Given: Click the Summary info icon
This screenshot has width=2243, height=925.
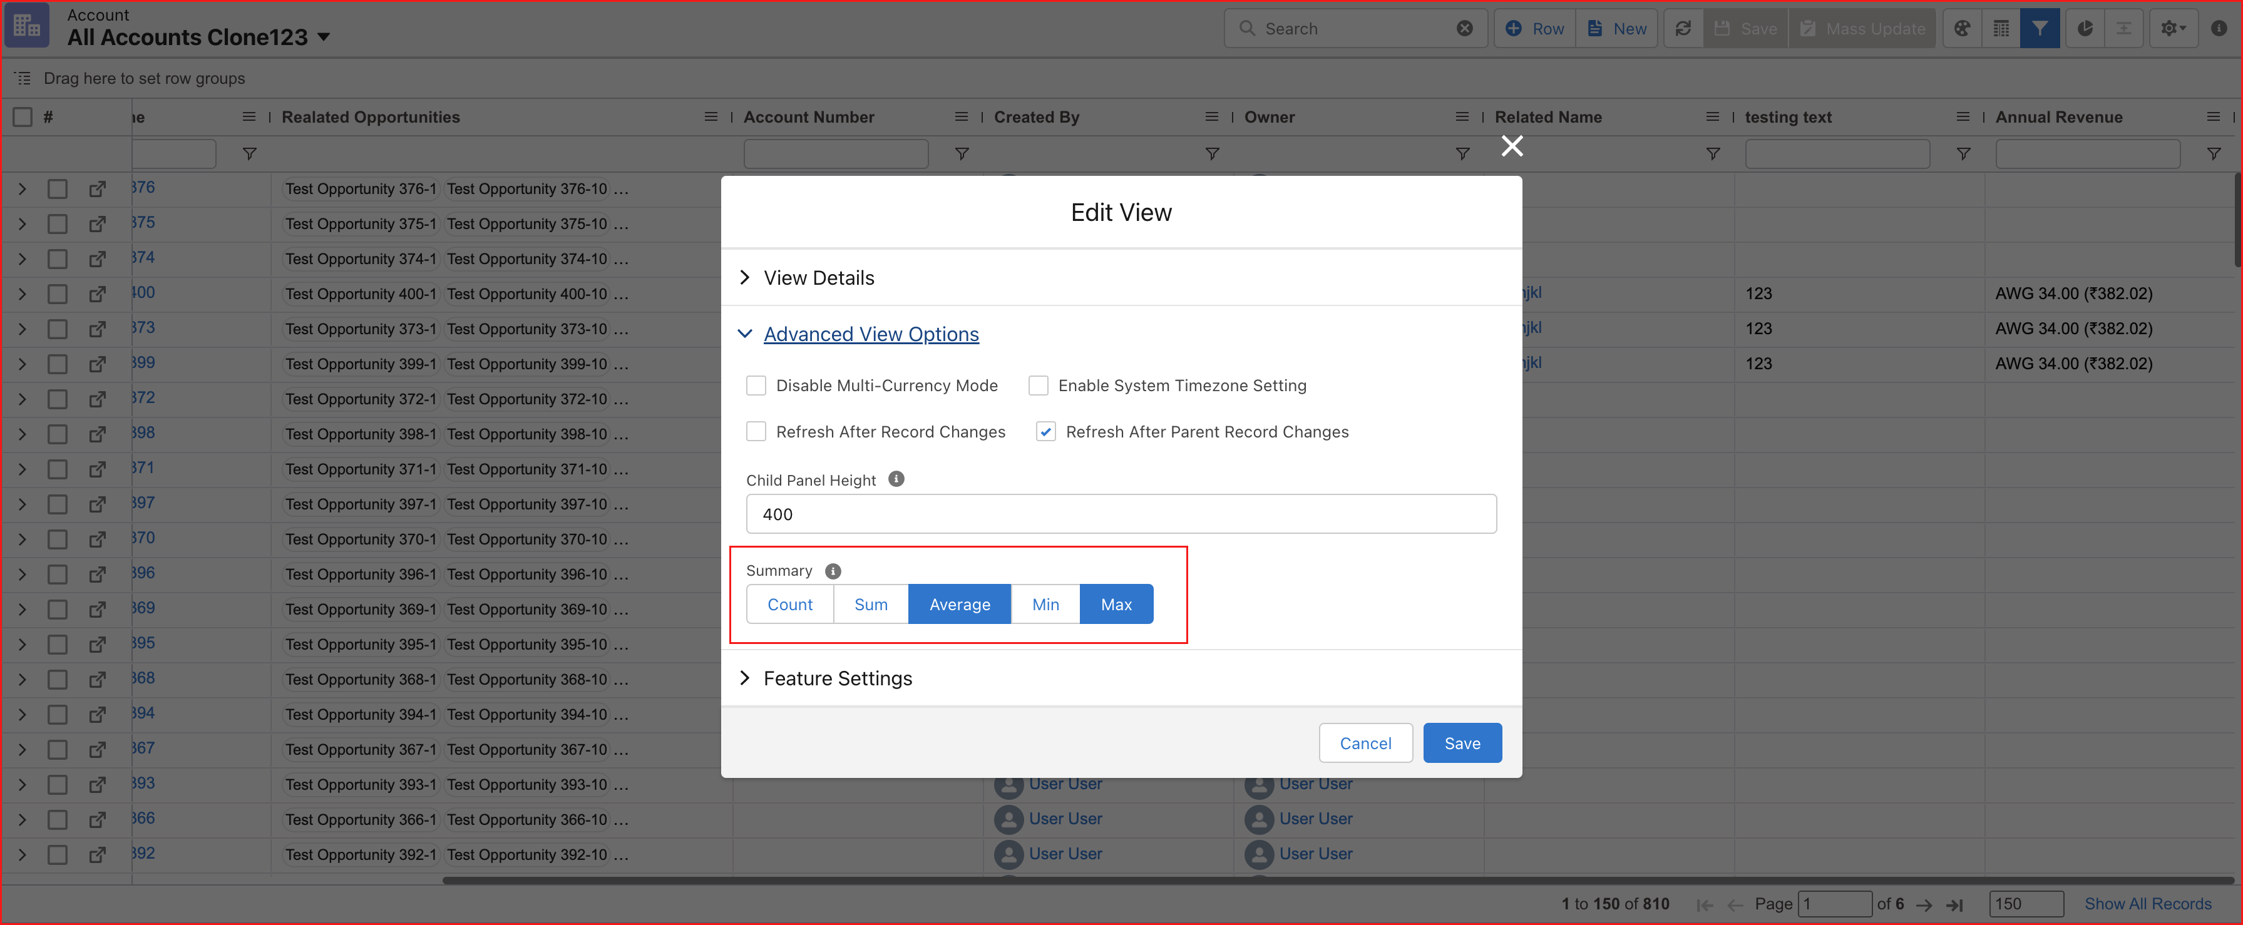Looking at the screenshot, I should pyautogui.click(x=833, y=571).
